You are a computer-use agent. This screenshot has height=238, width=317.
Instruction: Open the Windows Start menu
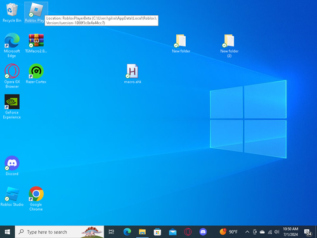coord(8,232)
